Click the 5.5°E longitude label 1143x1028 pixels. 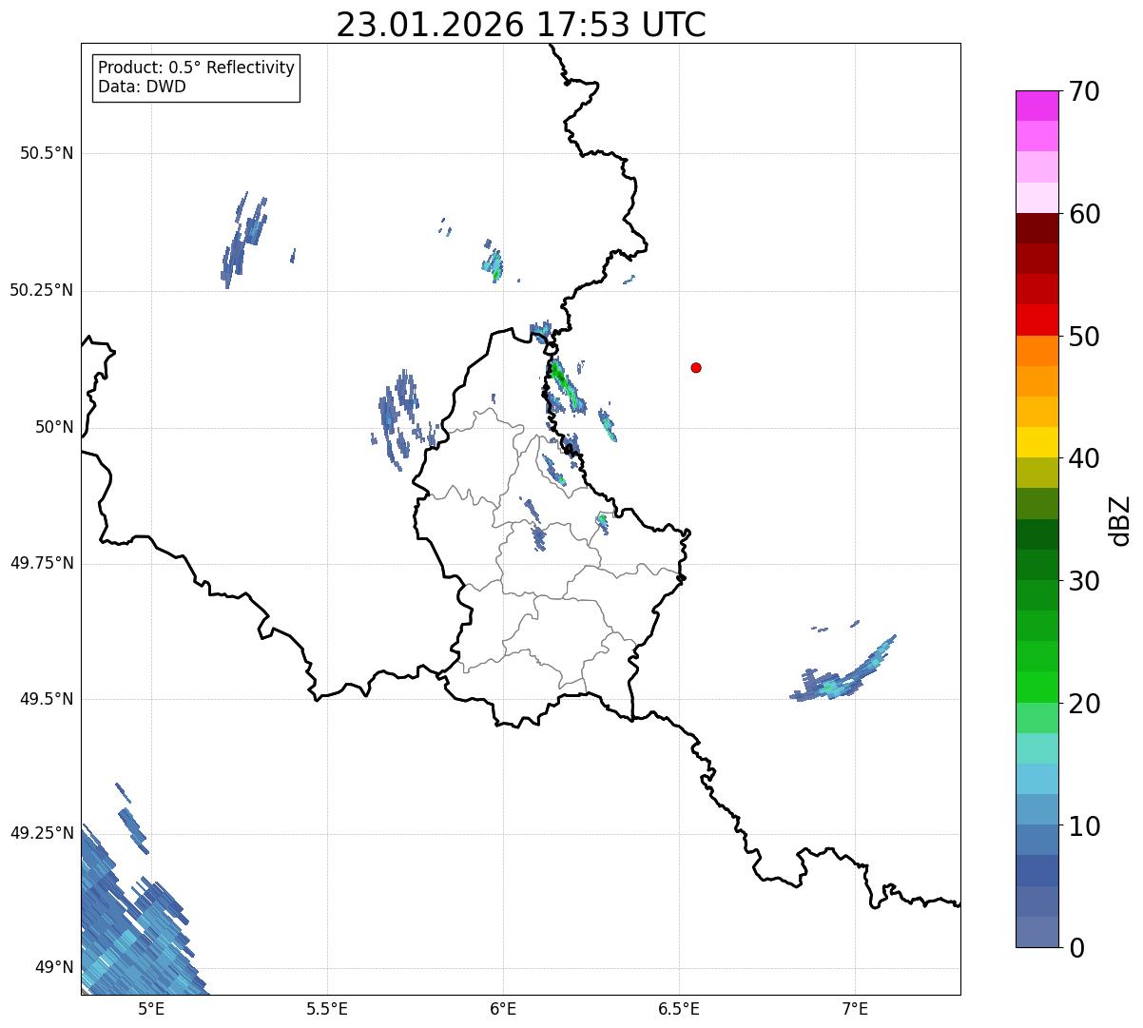[x=327, y=1008]
